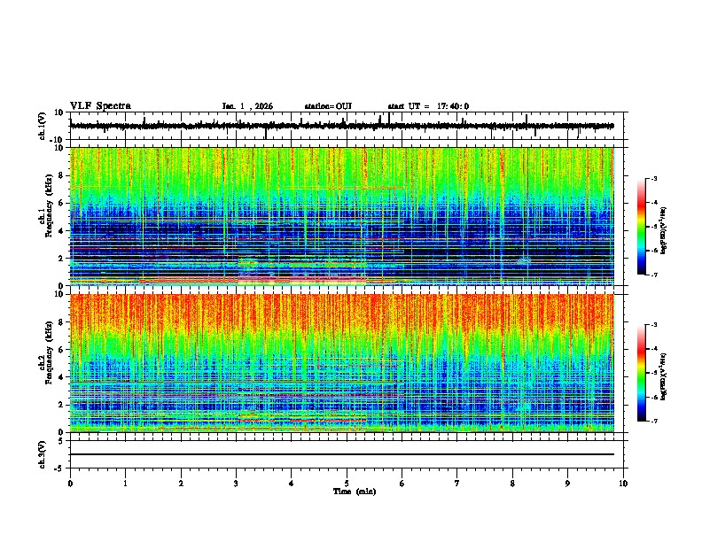
Task: Click time axis tick label "1"
Action: 125,484
